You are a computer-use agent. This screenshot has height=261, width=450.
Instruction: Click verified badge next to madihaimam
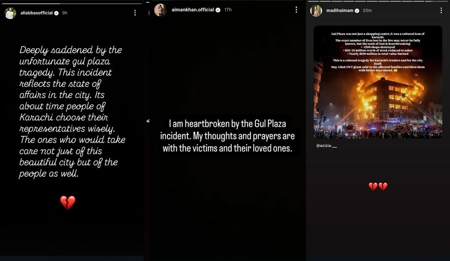(357, 11)
